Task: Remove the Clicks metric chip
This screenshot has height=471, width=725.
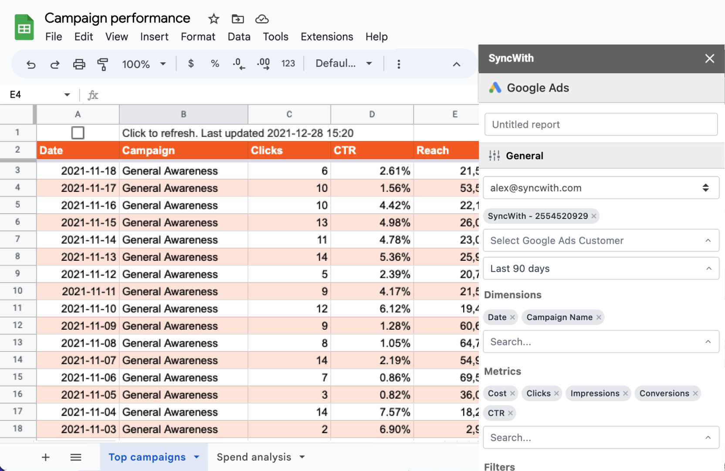Action: pos(557,393)
